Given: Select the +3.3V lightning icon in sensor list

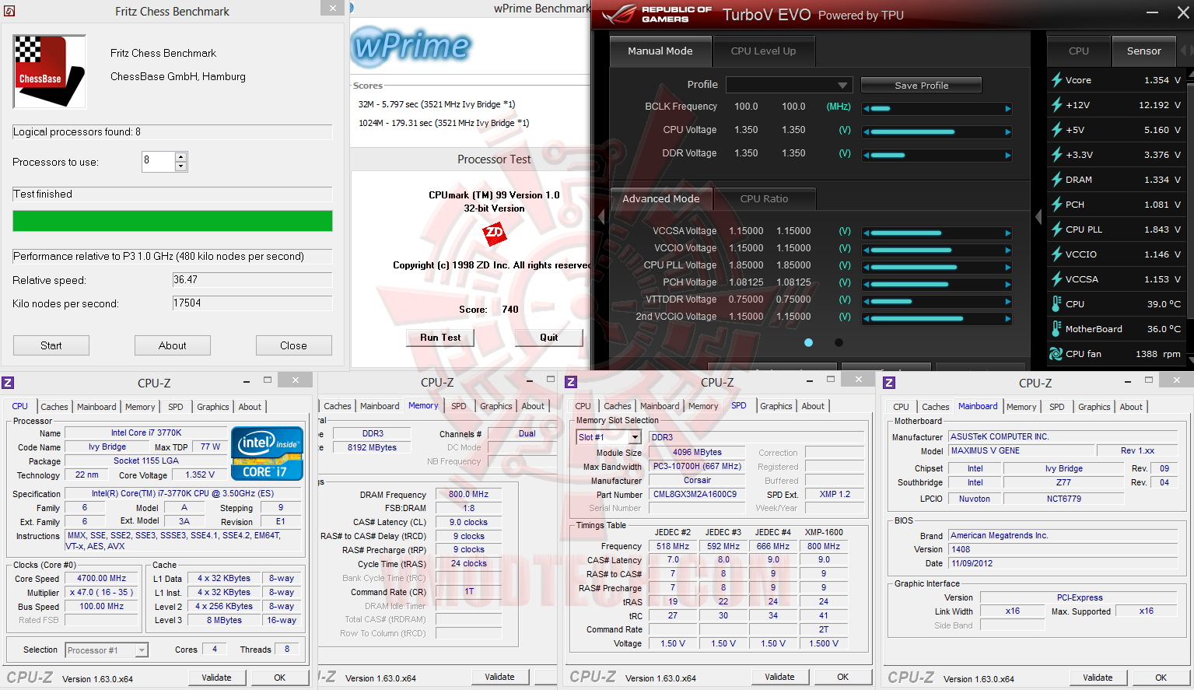Looking at the screenshot, I should [x=1056, y=155].
